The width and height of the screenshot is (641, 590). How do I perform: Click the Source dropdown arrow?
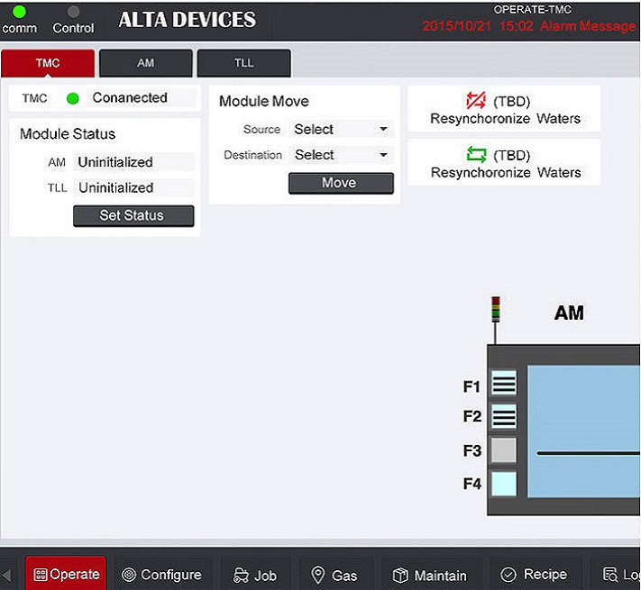pyautogui.click(x=383, y=129)
